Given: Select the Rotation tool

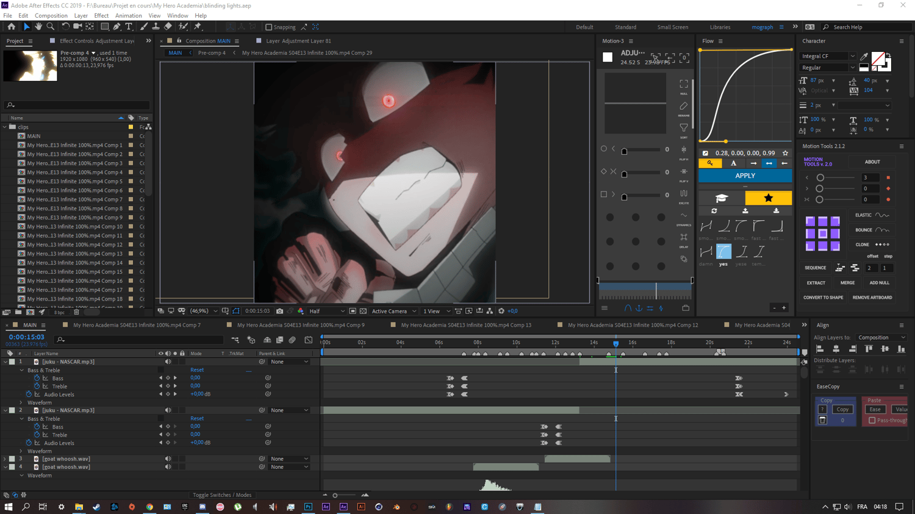Looking at the screenshot, I should coord(65,27).
